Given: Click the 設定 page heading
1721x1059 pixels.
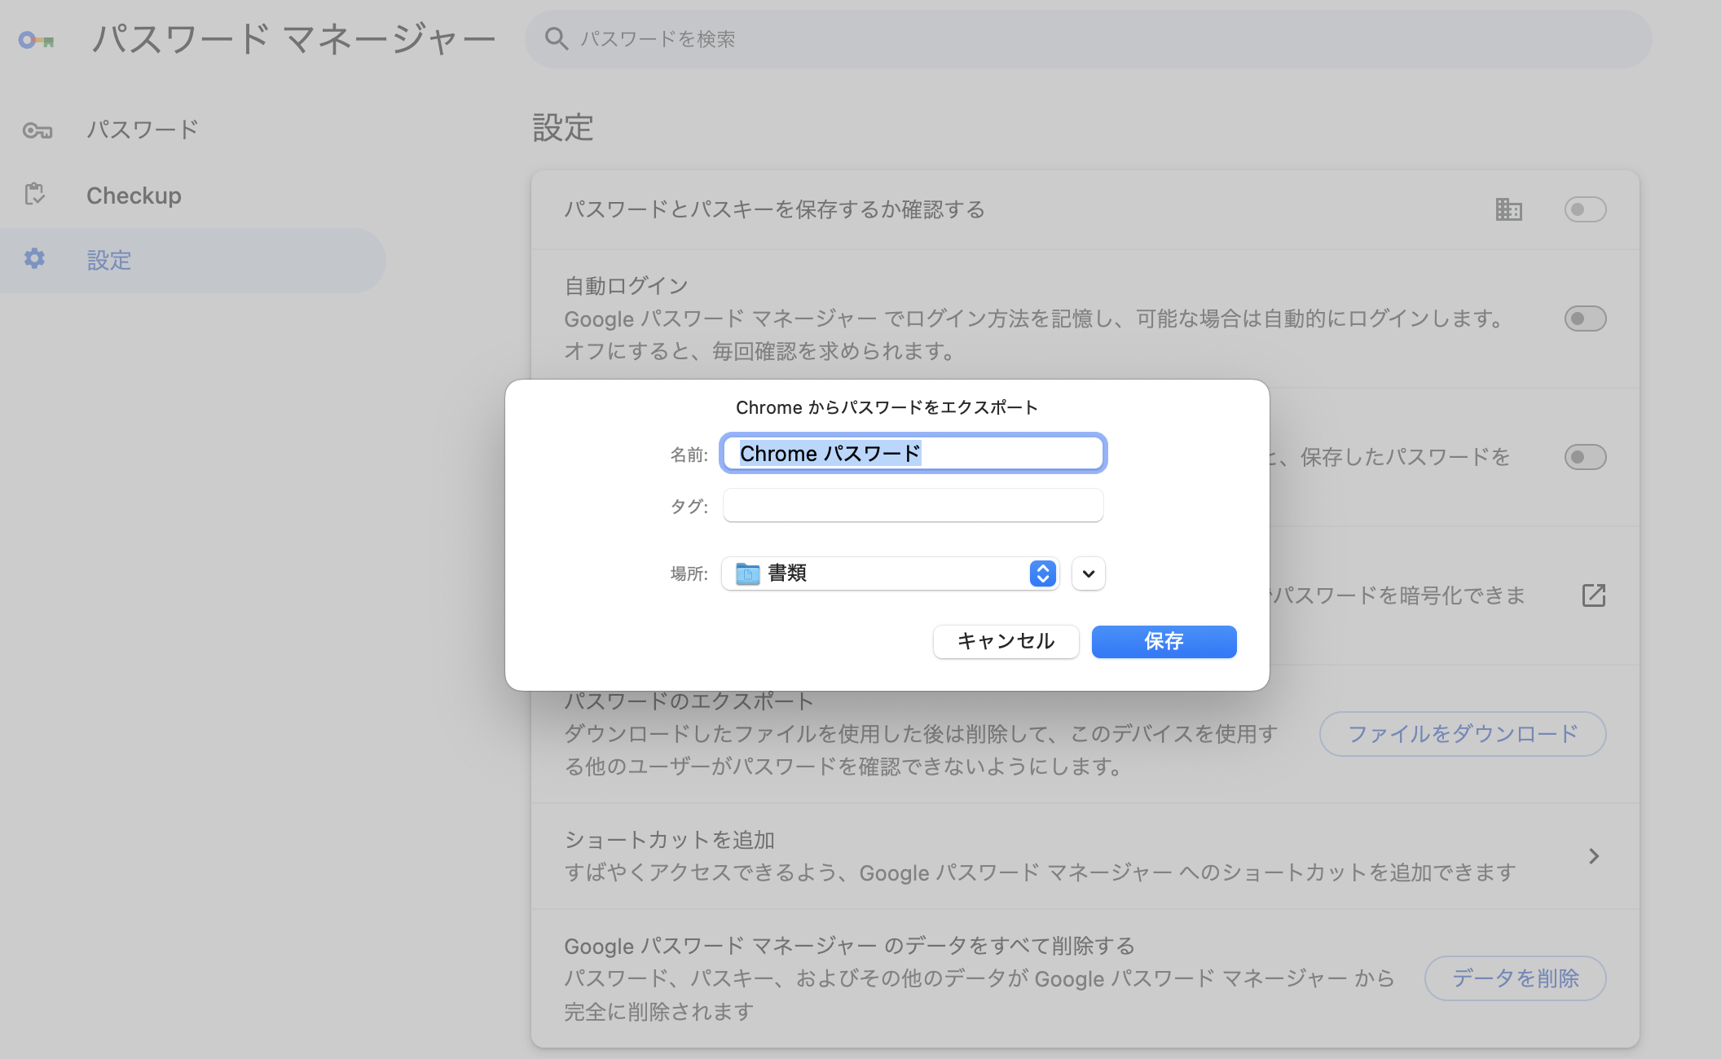Looking at the screenshot, I should [x=563, y=128].
